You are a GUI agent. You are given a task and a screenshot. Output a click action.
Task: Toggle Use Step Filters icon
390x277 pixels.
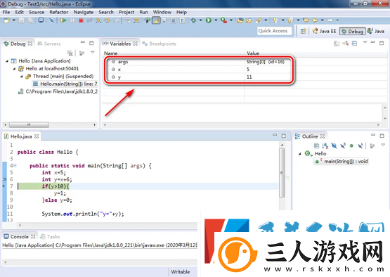(x=136, y=20)
